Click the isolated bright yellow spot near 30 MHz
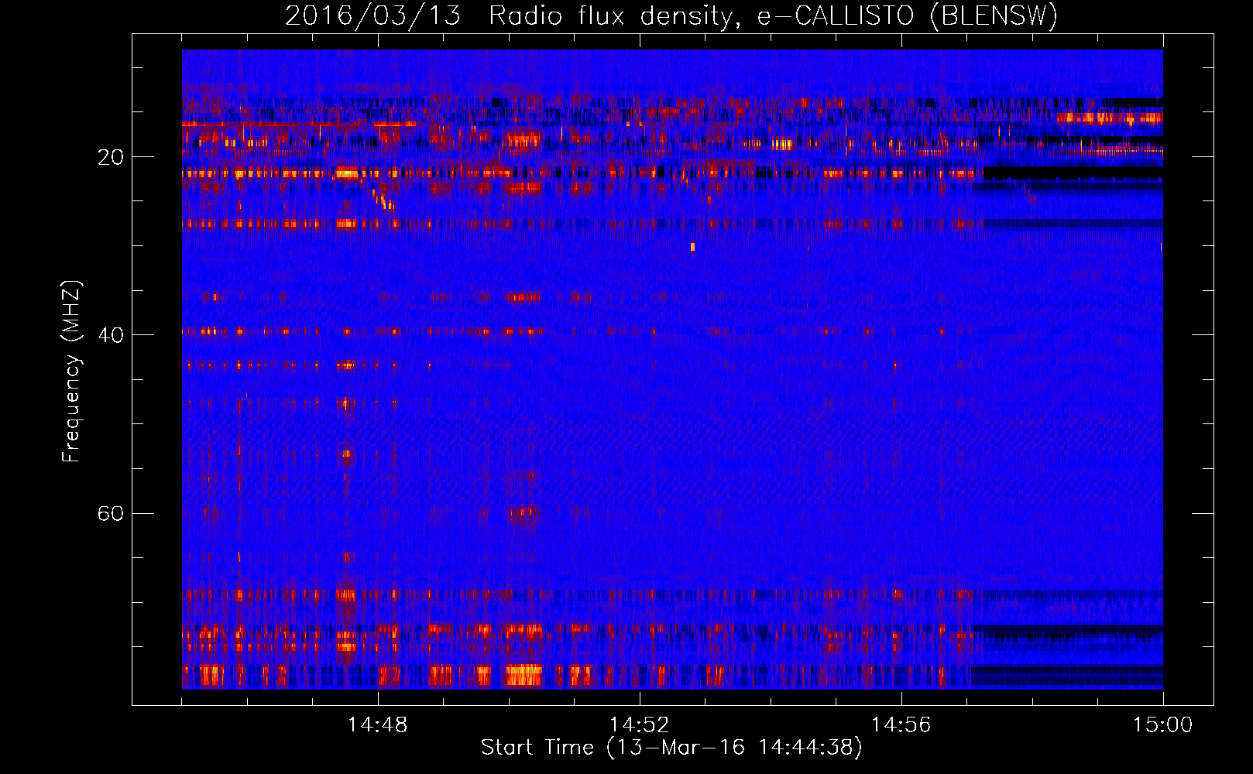1253x774 pixels. coord(692,247)
